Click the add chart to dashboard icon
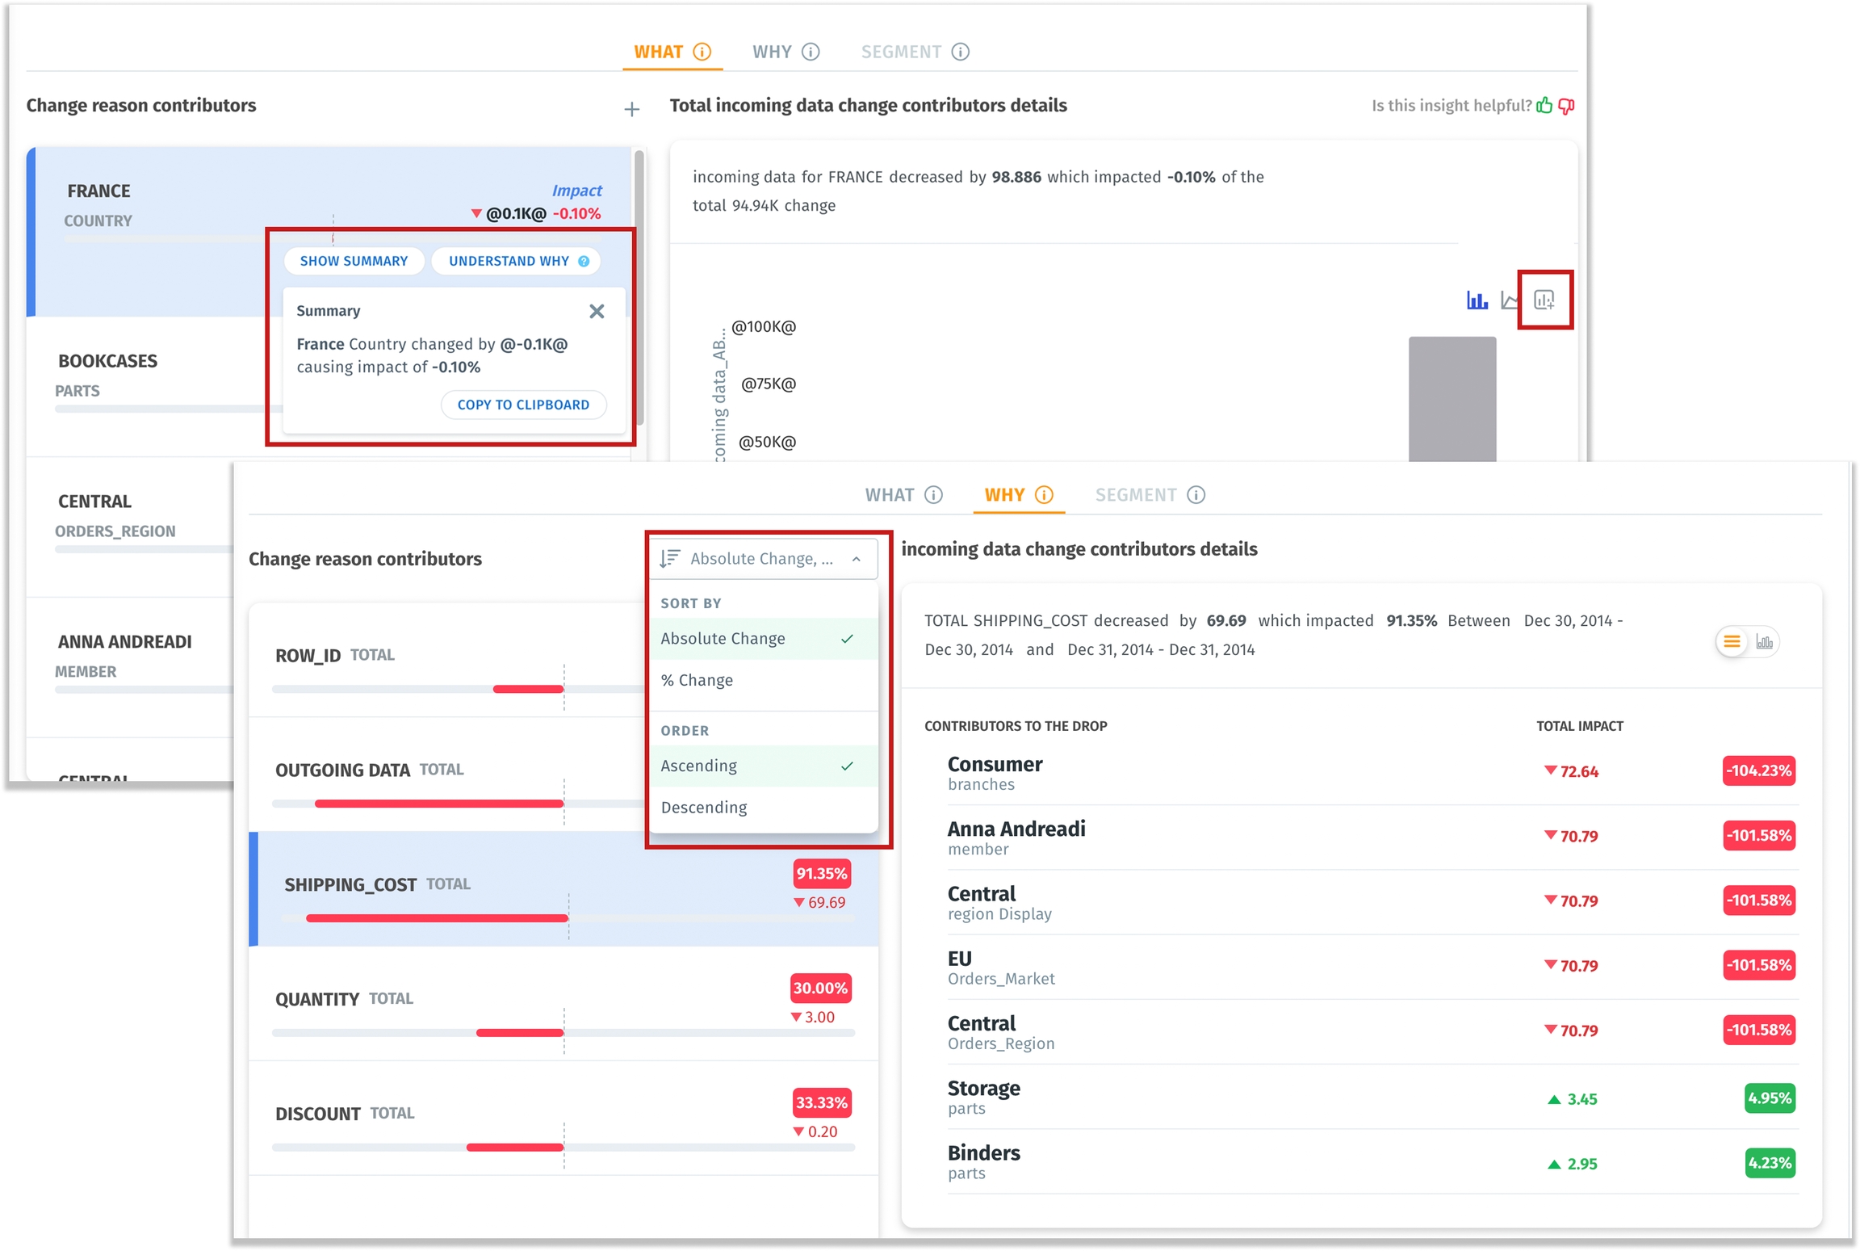The height and width of the screenshot is (1251, 1860). click(x=1544, y=300)
